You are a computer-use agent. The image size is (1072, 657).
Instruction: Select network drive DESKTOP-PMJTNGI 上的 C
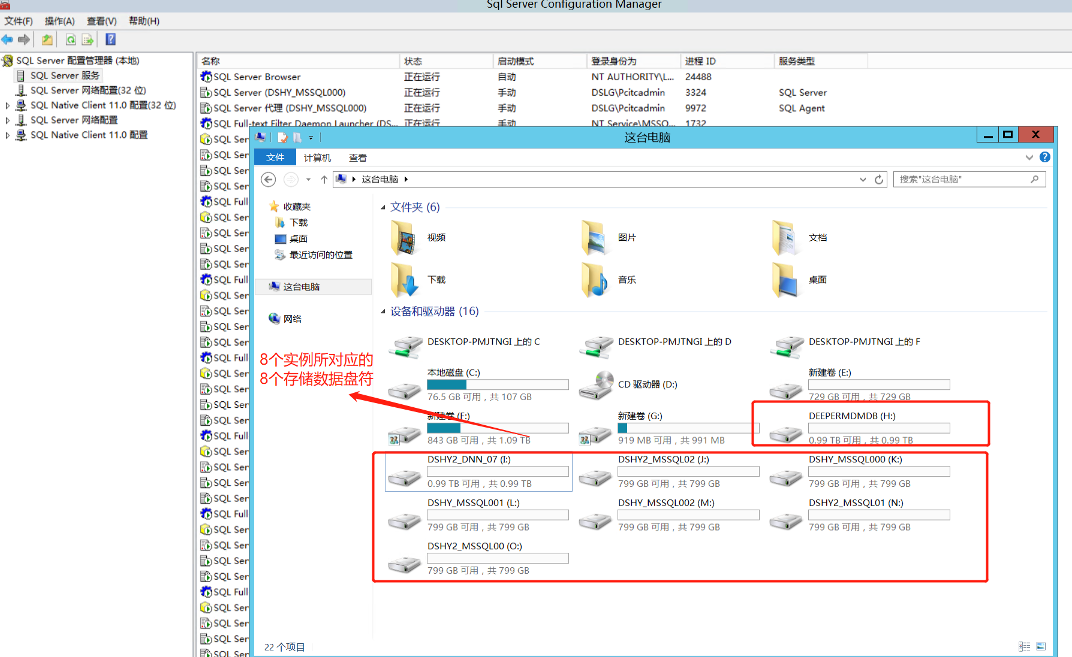pyautogui.click(x=464, y=346)
